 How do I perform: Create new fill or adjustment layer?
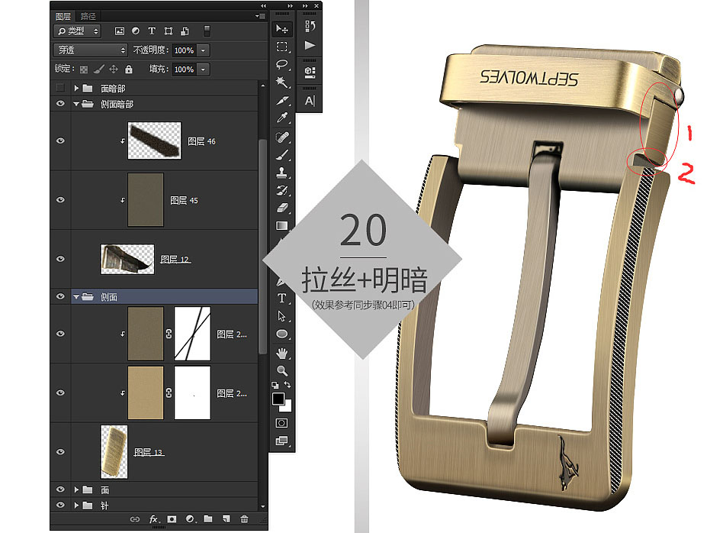(x=190, y=519)
